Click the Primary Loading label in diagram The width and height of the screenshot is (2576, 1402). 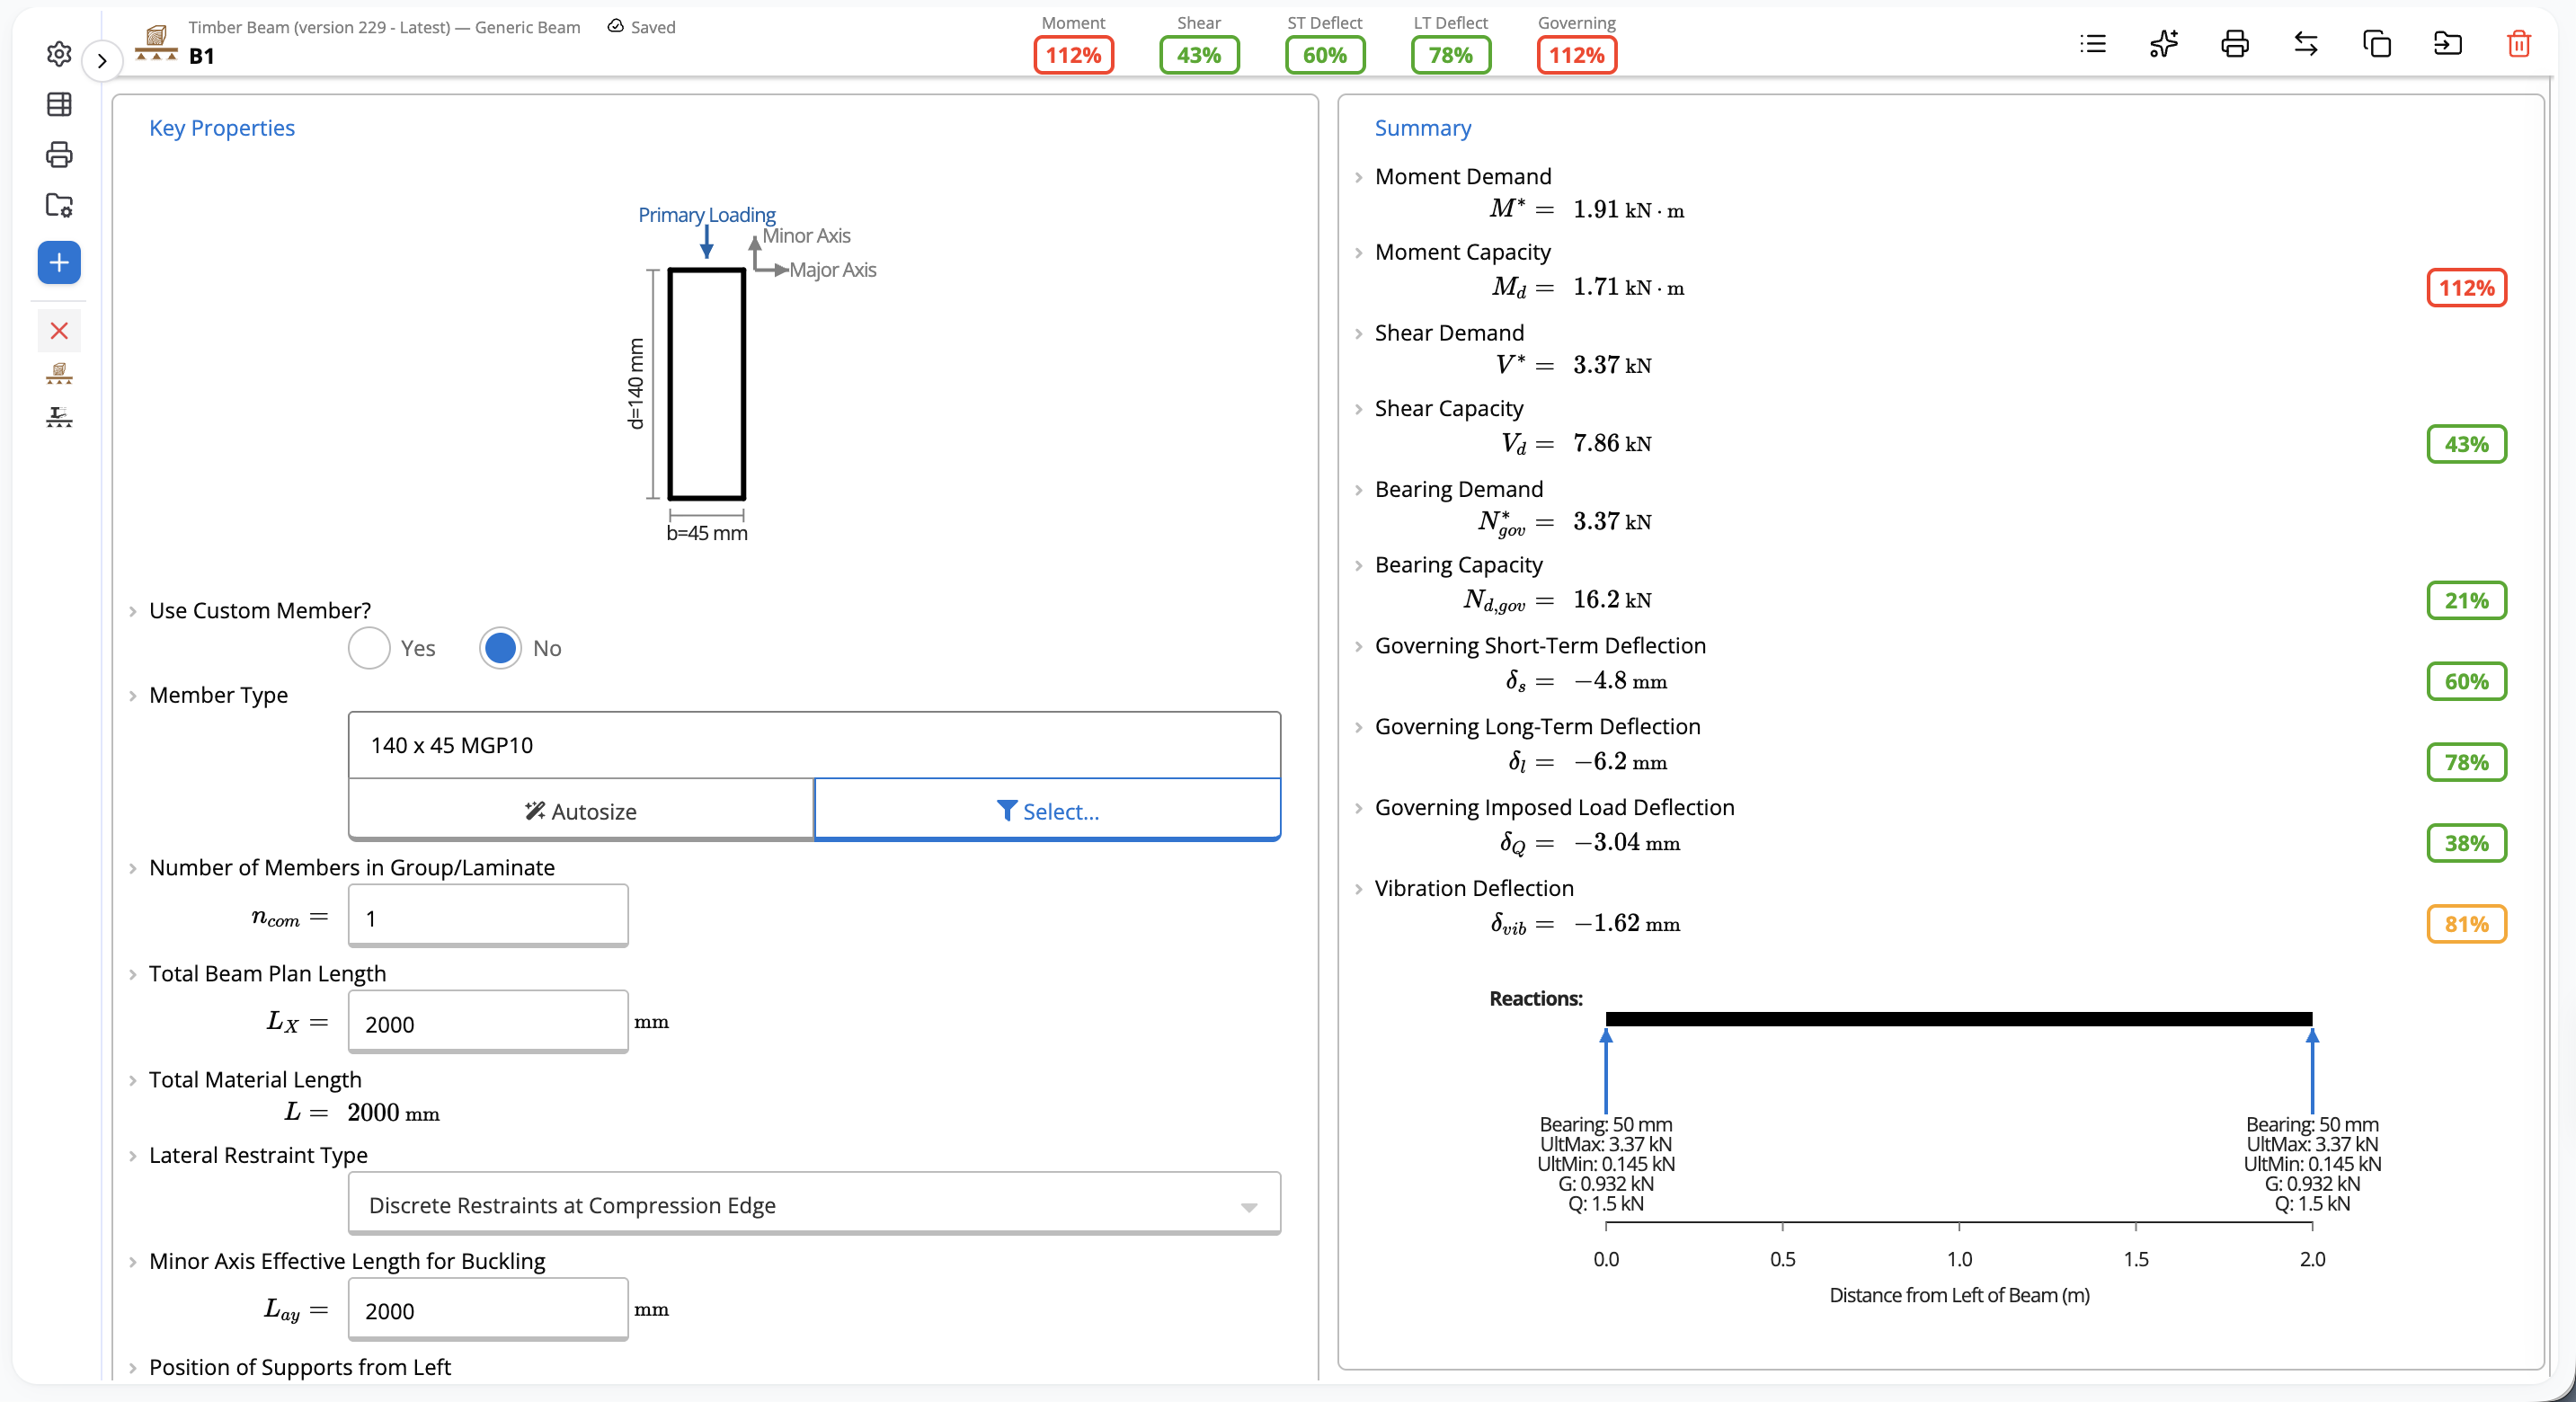click(x=706, y=215)
